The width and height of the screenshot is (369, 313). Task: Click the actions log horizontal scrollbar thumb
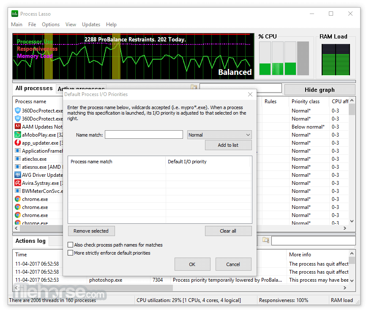[96, 288]
